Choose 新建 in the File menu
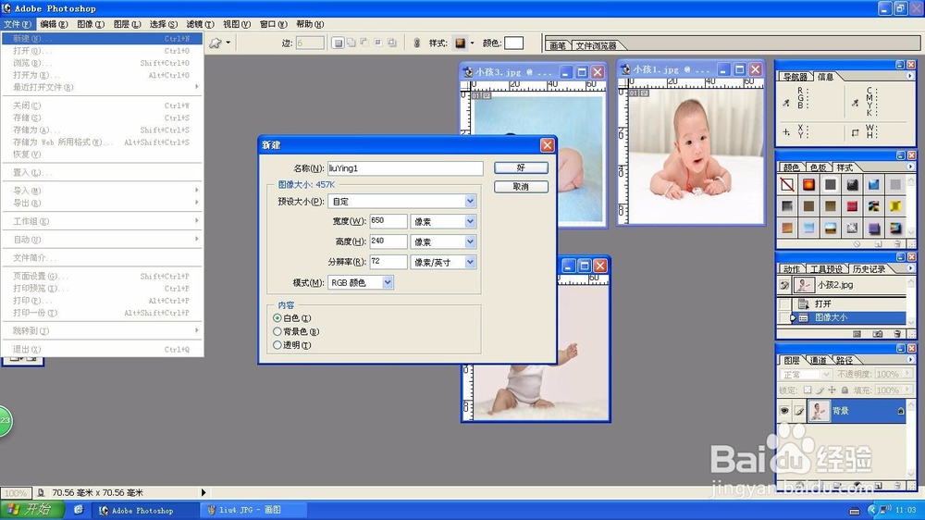 [102, 38]
